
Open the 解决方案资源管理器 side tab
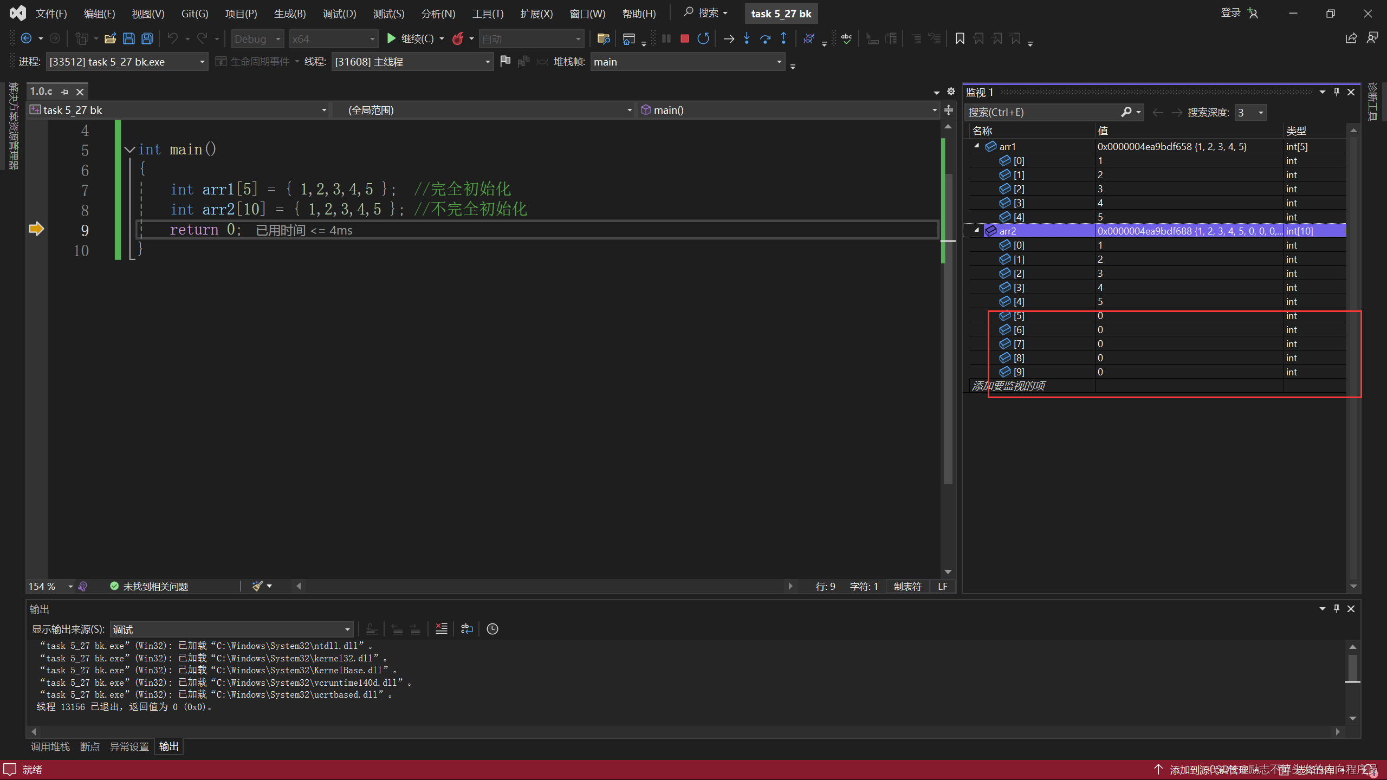[x=13, y=126]
